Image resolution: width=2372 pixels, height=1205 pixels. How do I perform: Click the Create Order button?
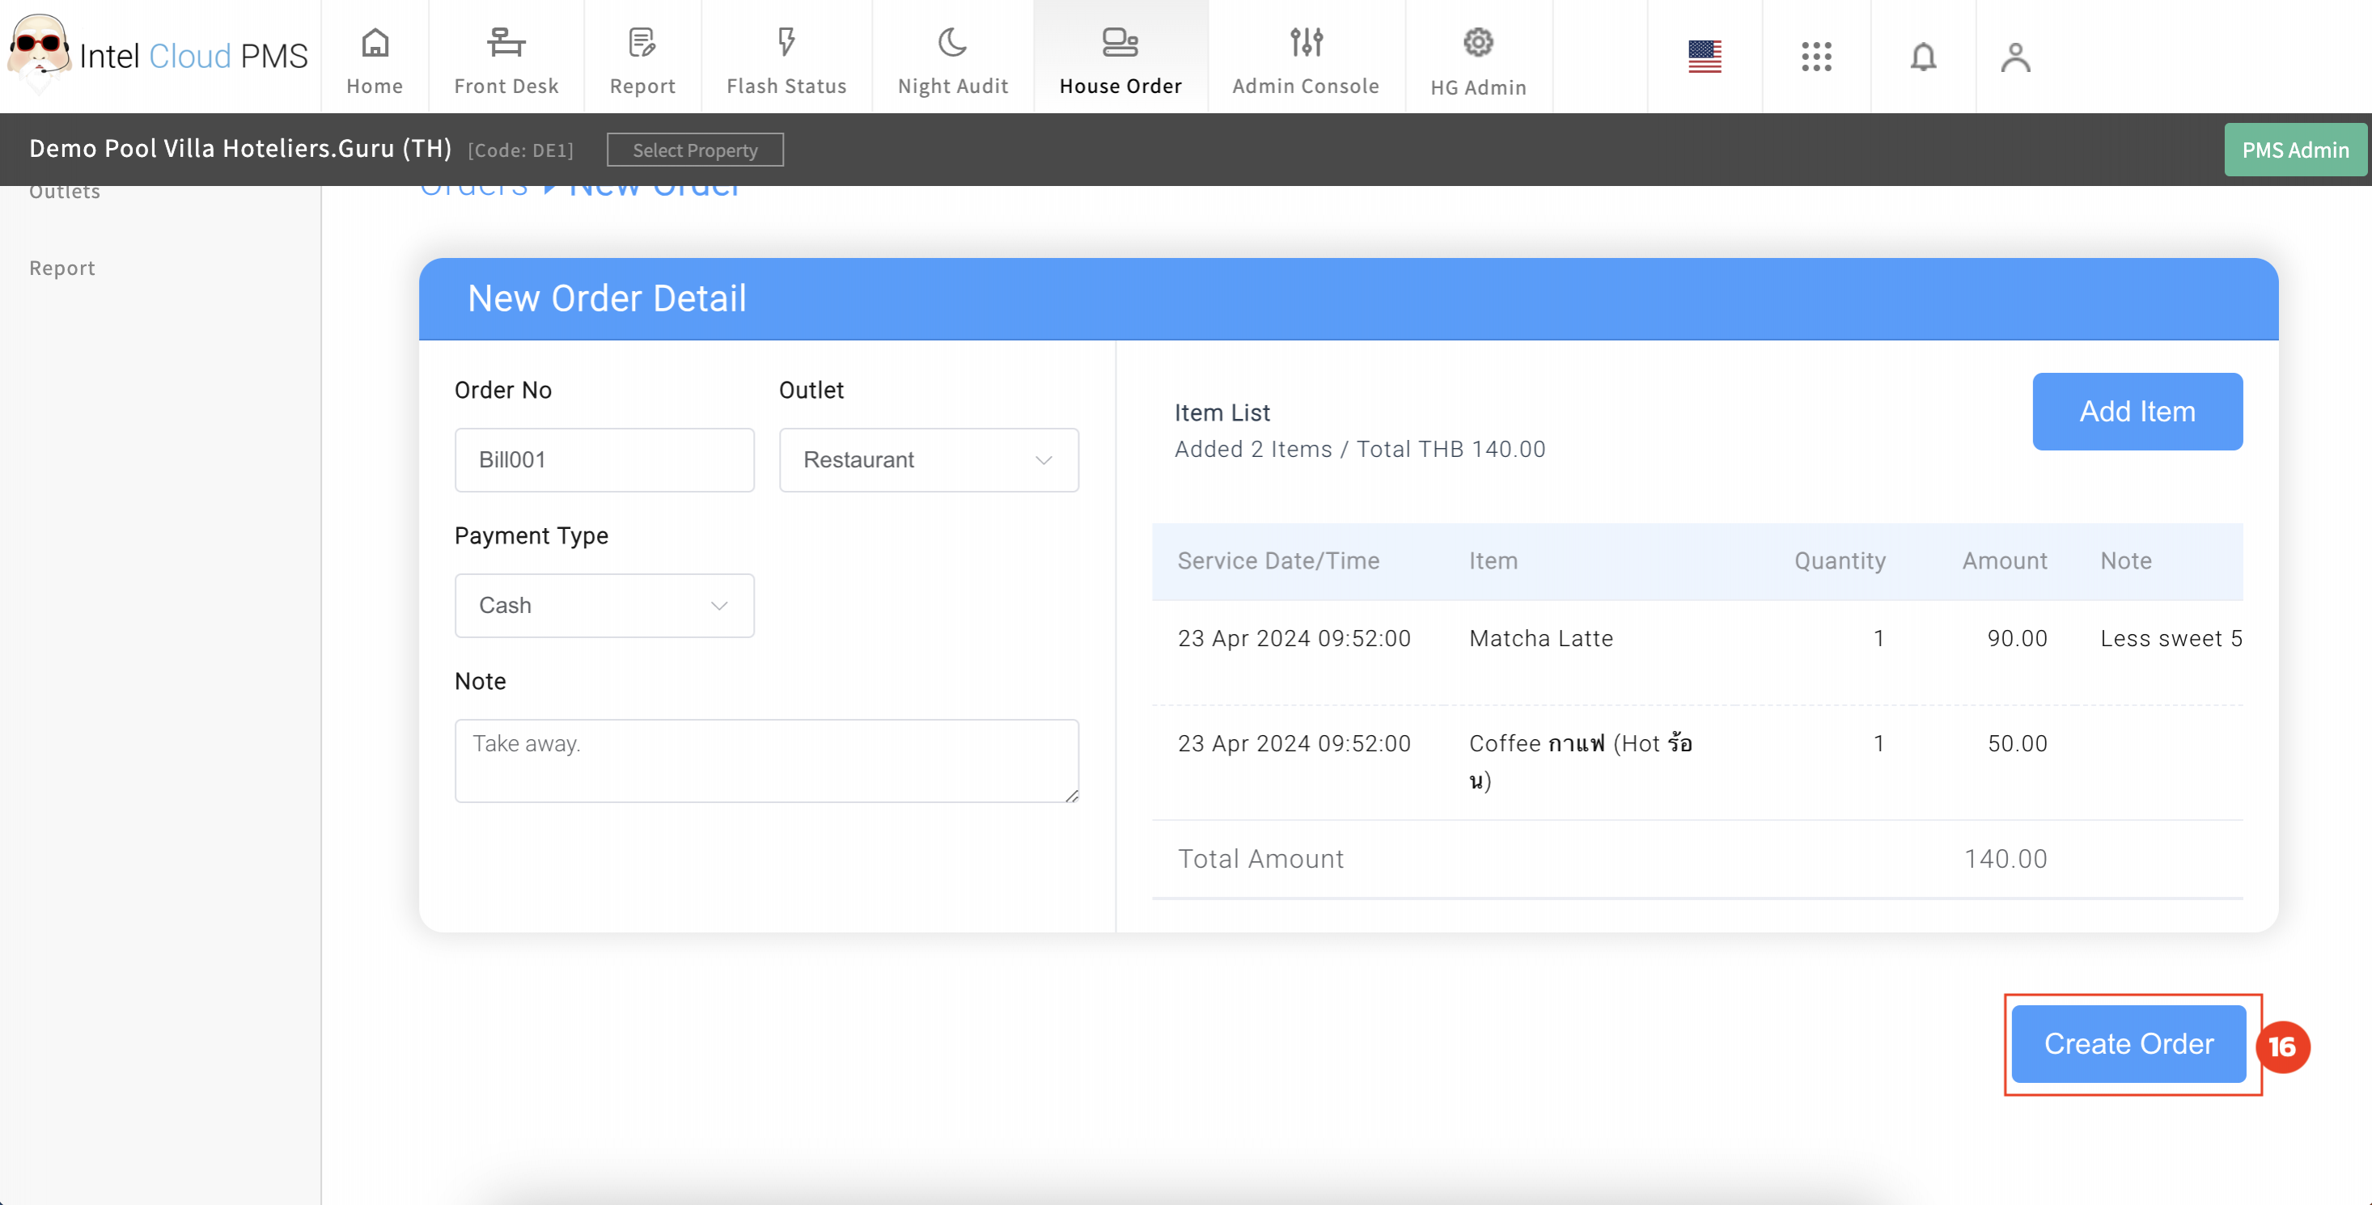(x=2128, y=1043)
